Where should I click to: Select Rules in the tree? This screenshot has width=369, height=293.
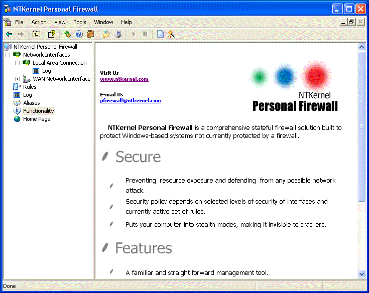(30, 87)
